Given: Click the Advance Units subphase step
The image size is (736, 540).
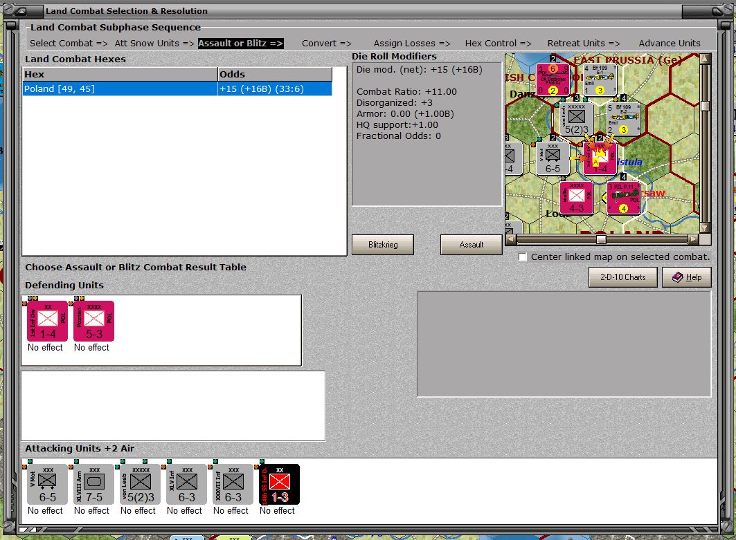Looking at the screenshot, I should [670, 43].
